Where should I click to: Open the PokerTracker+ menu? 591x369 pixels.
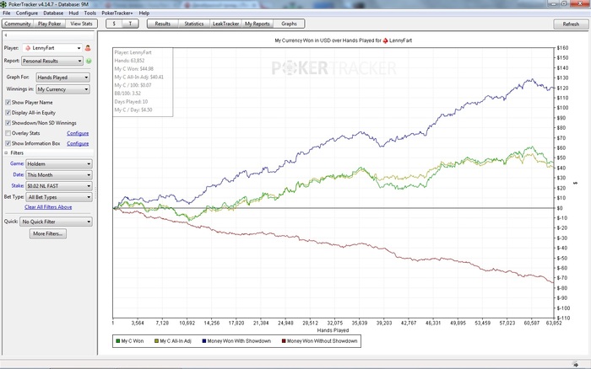click(117, 13)
